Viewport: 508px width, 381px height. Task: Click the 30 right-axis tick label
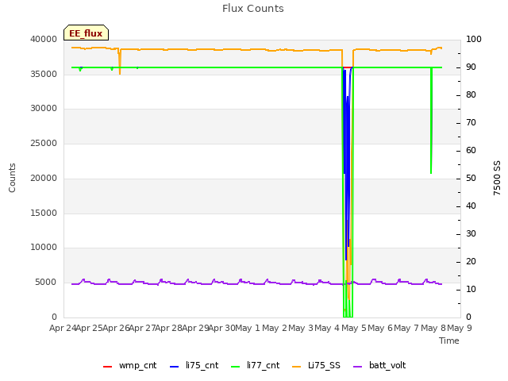(471, 234)
